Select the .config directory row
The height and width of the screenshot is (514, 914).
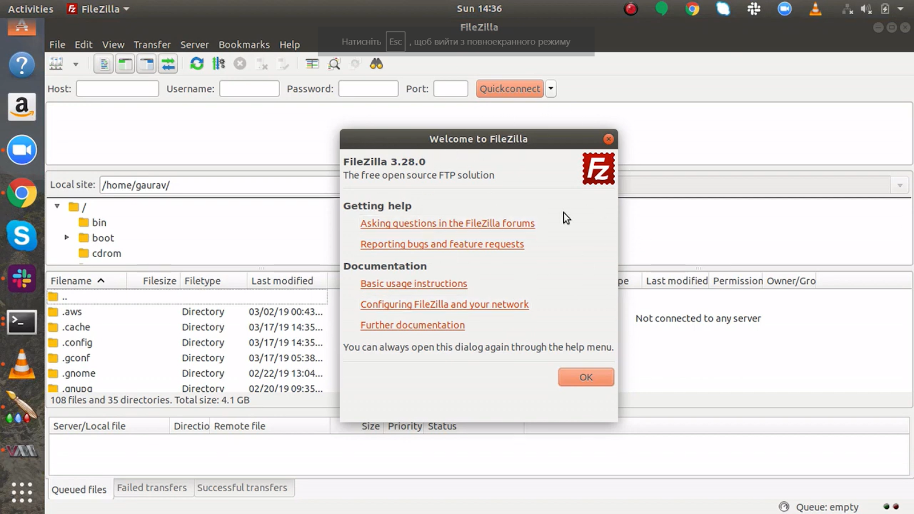tap(187, 343)
